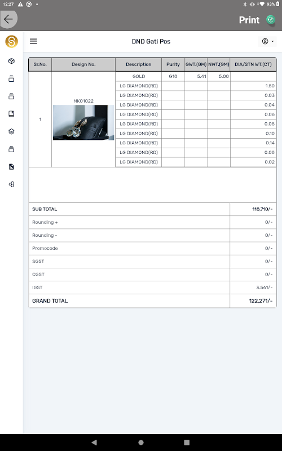
Task: Select the 0.04 diamond weight cell
Action: (x=253, y=105)
